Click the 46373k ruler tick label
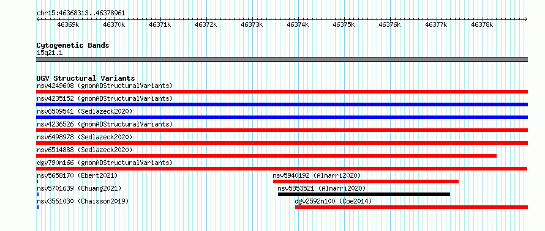This screenshot has width=545, height=231. [252, 25]
